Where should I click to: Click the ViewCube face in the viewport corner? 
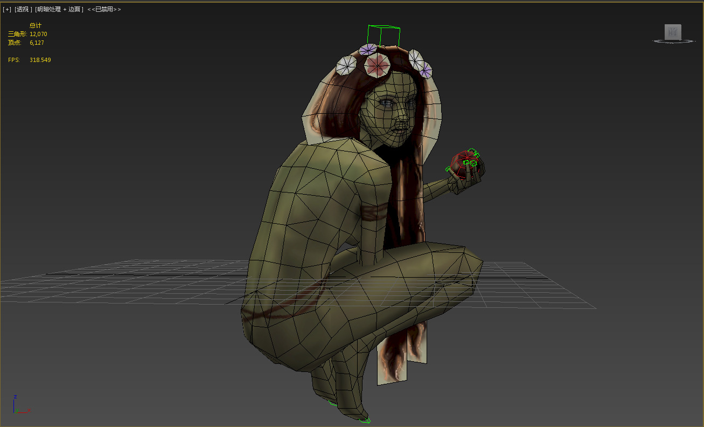[x=672, y=32]
